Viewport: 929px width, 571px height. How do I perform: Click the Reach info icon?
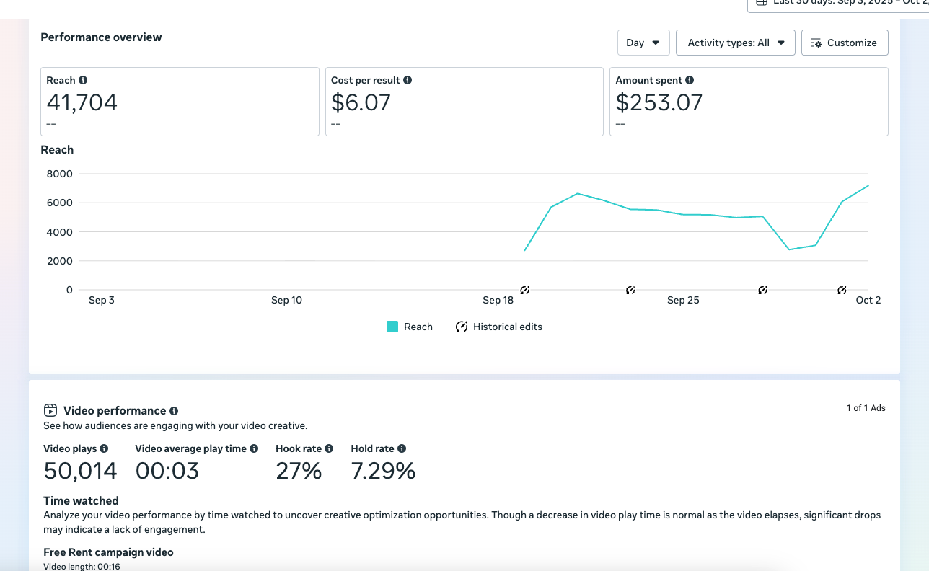click(x=83, y=81)
